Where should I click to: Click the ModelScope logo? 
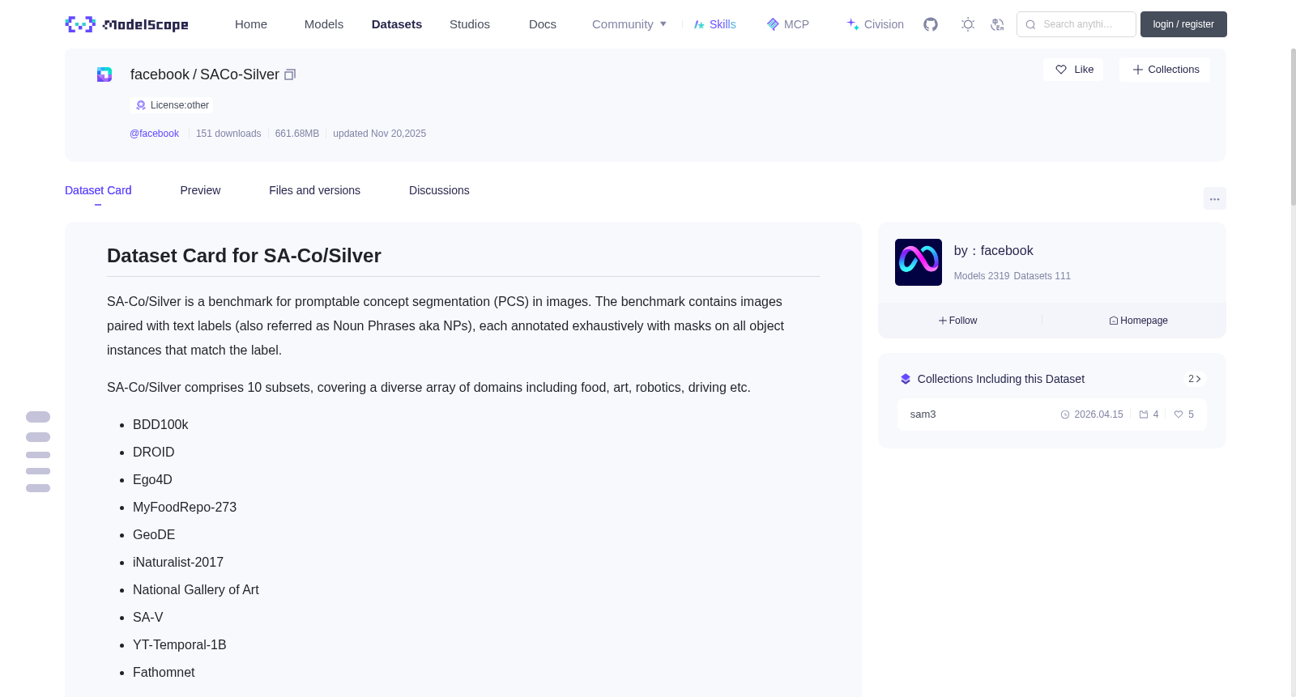coord(126,24)
